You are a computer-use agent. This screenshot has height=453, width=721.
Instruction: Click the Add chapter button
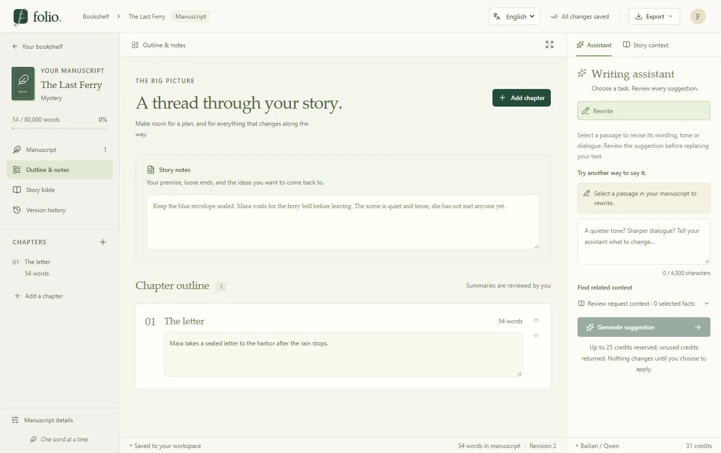click(x=522, y=98)
